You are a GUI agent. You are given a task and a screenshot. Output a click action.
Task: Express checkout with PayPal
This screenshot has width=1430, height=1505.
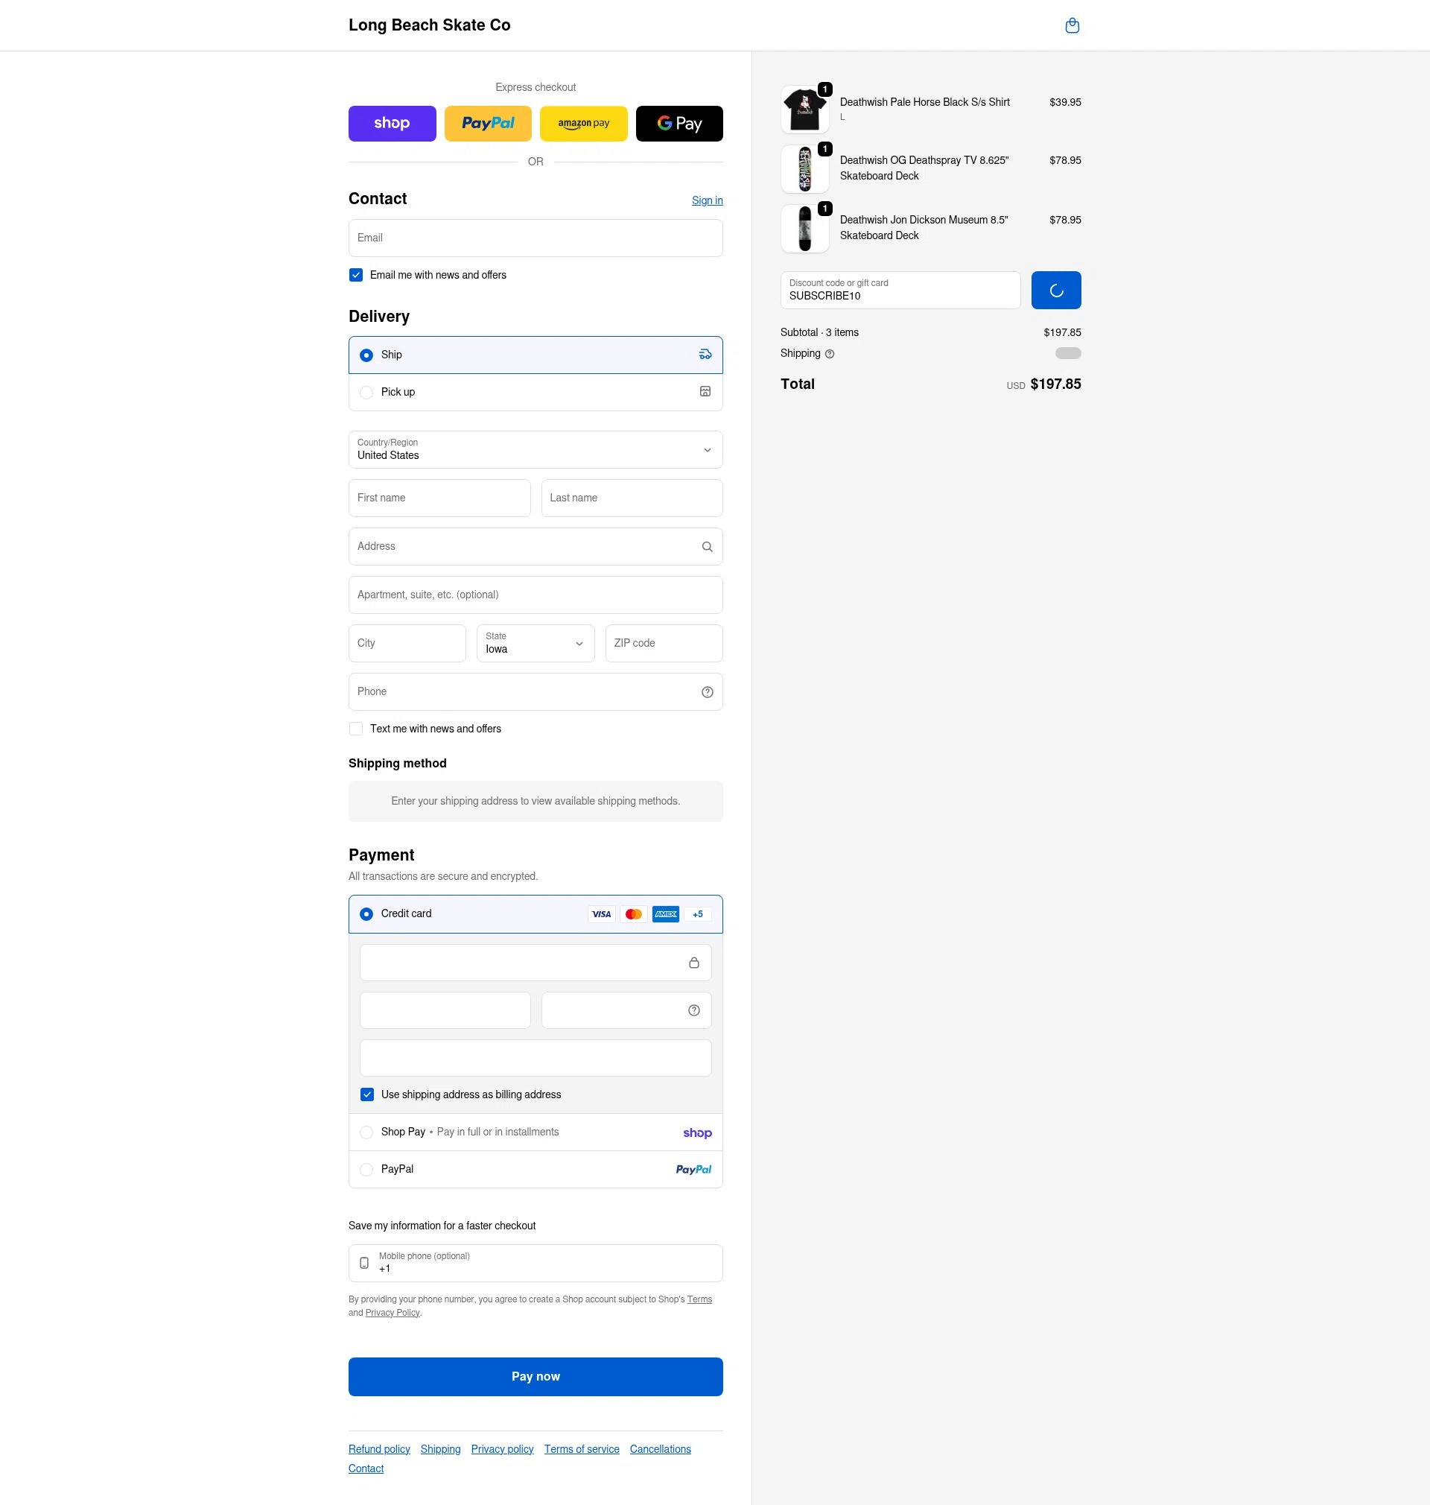pyautogui.click(x=488, y=123)
